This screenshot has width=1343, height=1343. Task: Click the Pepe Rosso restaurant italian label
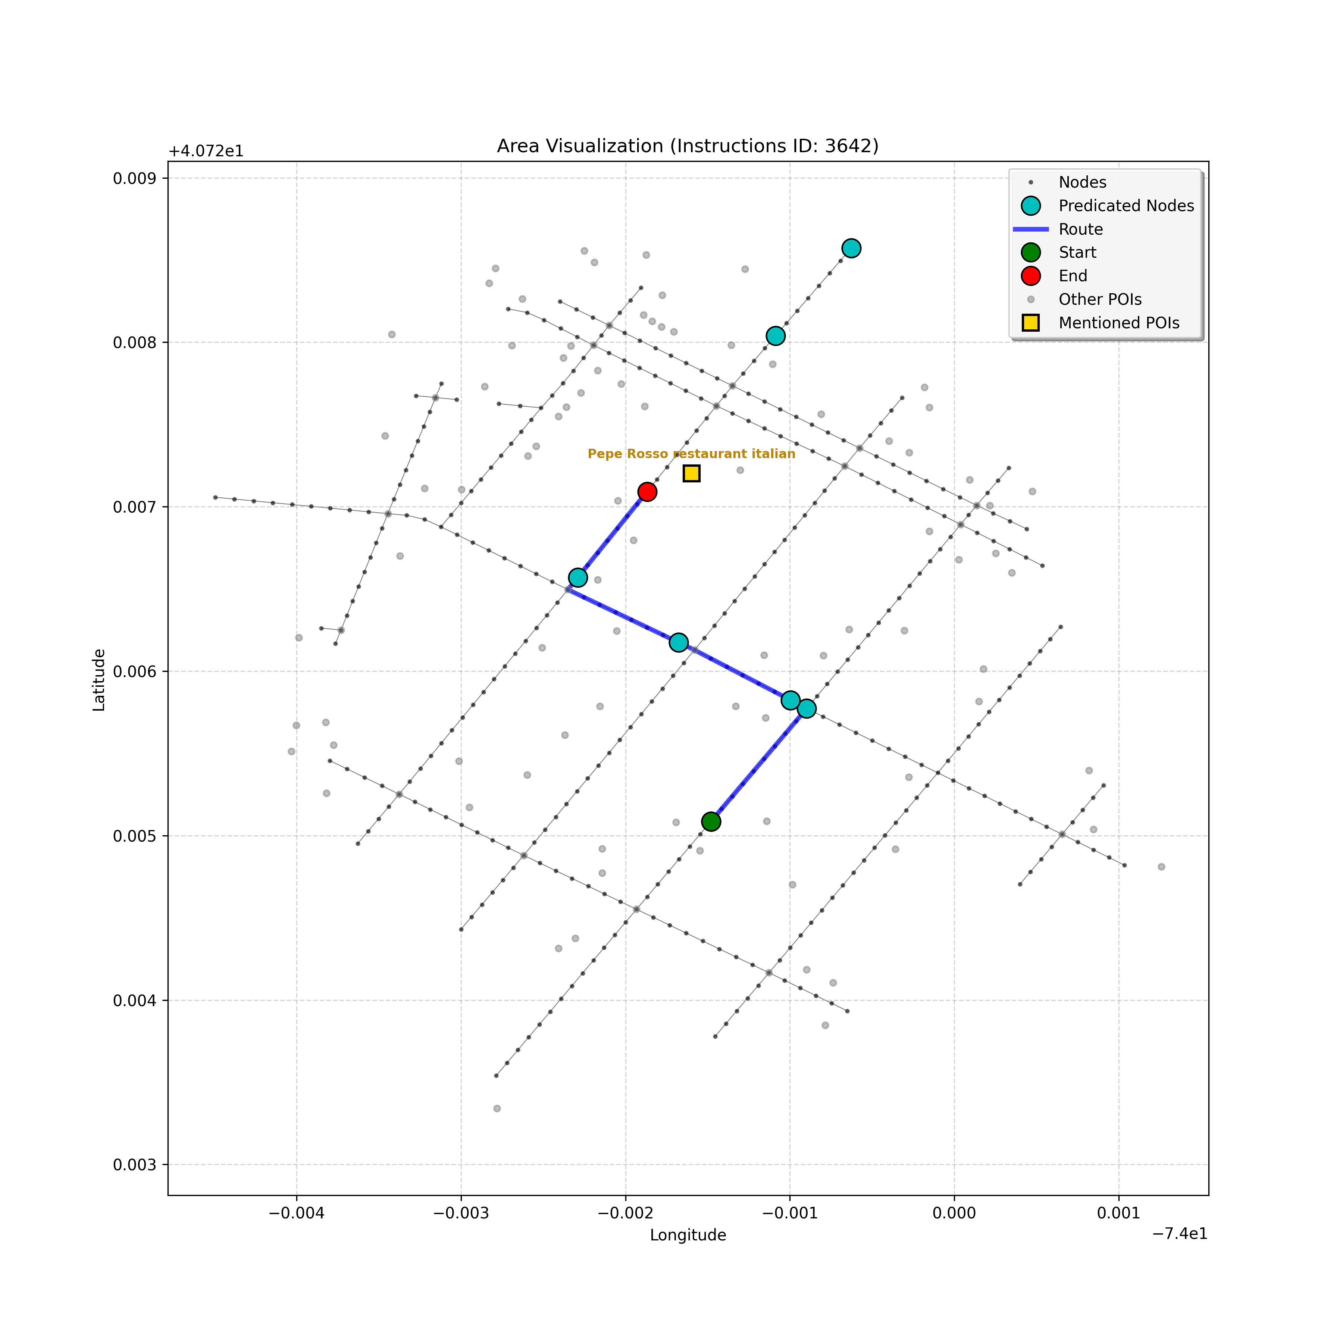[x=691, y=454]
